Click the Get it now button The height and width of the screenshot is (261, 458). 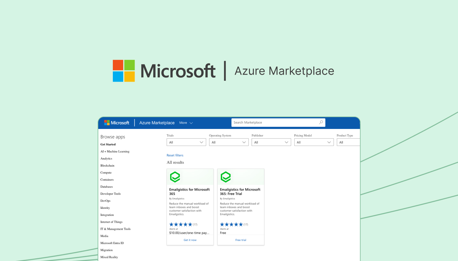tap(190, 240)
